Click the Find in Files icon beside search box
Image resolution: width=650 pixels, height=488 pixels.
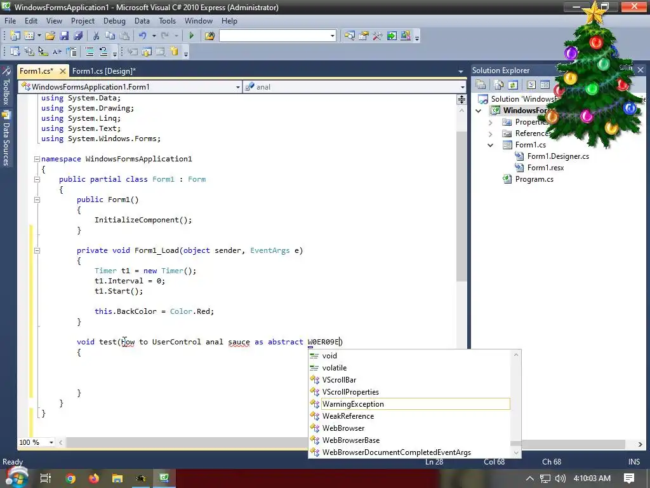209,36
